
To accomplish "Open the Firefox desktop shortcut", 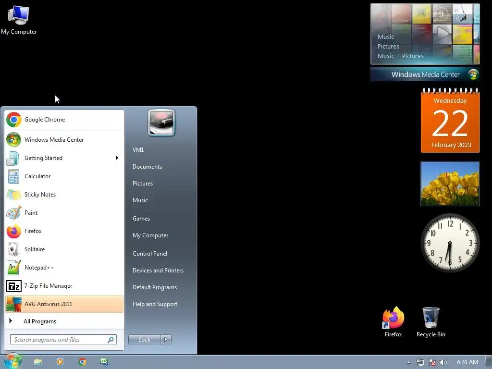I will [x=393, y=321].
